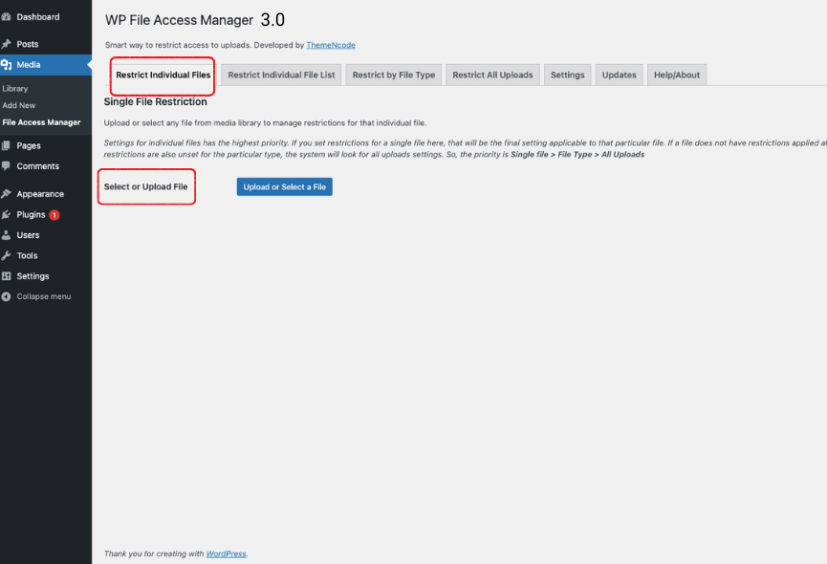Open File Access Manager submenu item

point(41,122)
